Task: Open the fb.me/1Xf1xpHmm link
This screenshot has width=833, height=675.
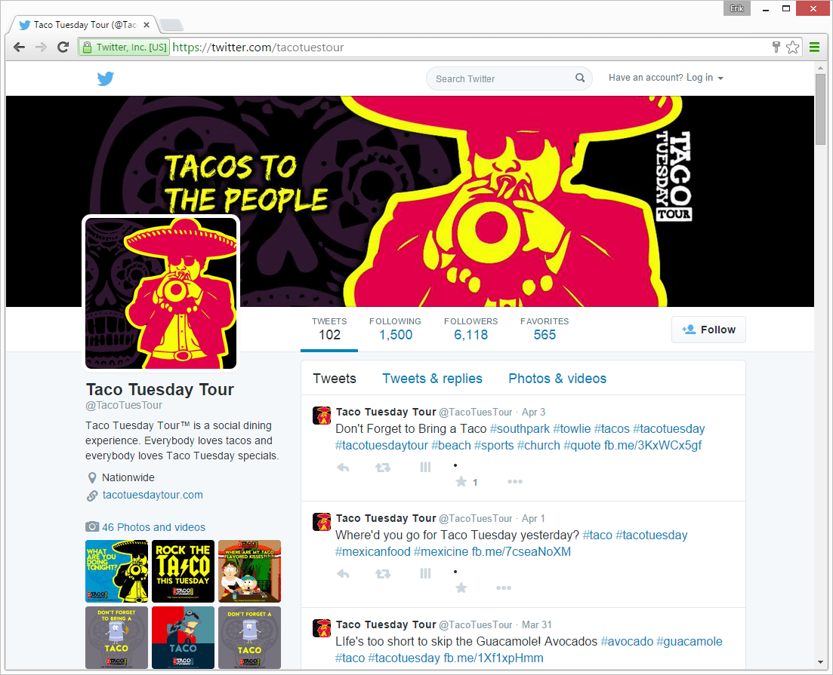Action: (493, 658)
